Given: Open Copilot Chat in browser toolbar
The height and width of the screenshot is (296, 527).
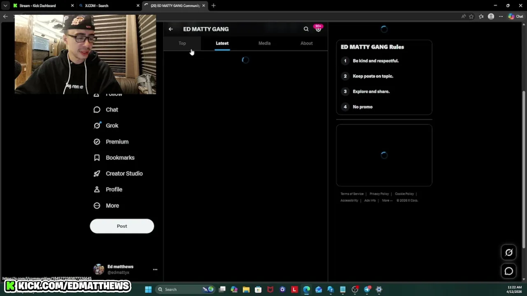Looking at the screenshot, I should click(515, 16).
